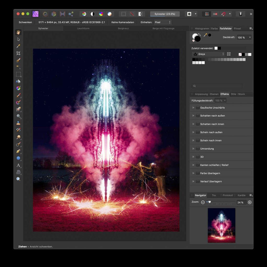This screenshot has height=267, width=267.
Task: Switch to the Leuchtturm document tab
Action: (x=83, y=28)
